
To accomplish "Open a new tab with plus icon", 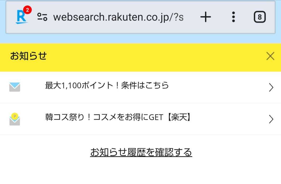I will pyautogui.click(x=206, y=17).
